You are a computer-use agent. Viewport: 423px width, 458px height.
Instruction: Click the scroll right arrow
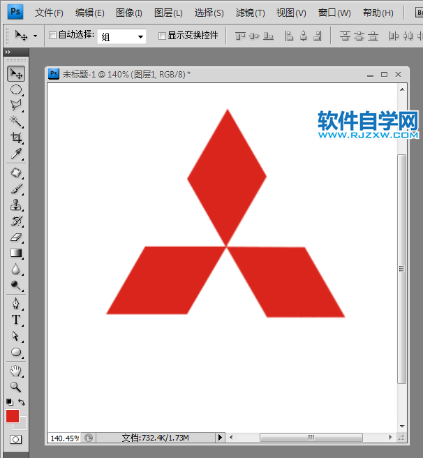click(391, 437)
